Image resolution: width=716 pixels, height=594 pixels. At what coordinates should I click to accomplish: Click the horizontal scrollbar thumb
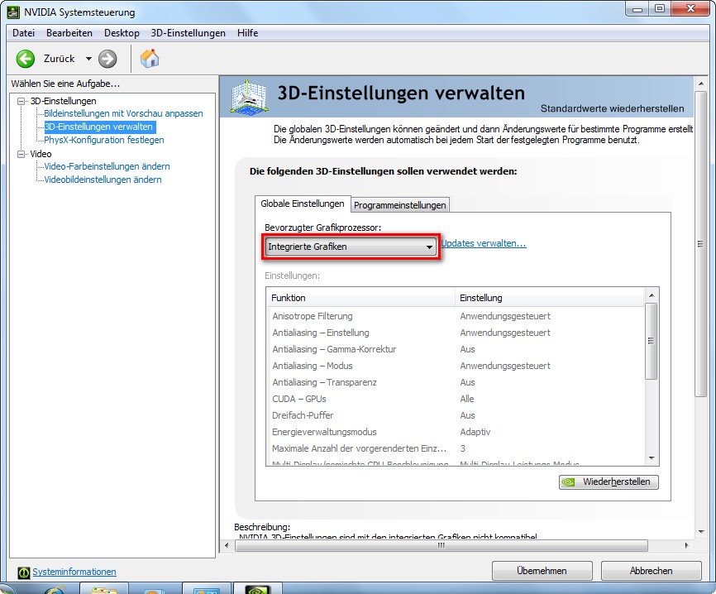(x=442, y=545)
